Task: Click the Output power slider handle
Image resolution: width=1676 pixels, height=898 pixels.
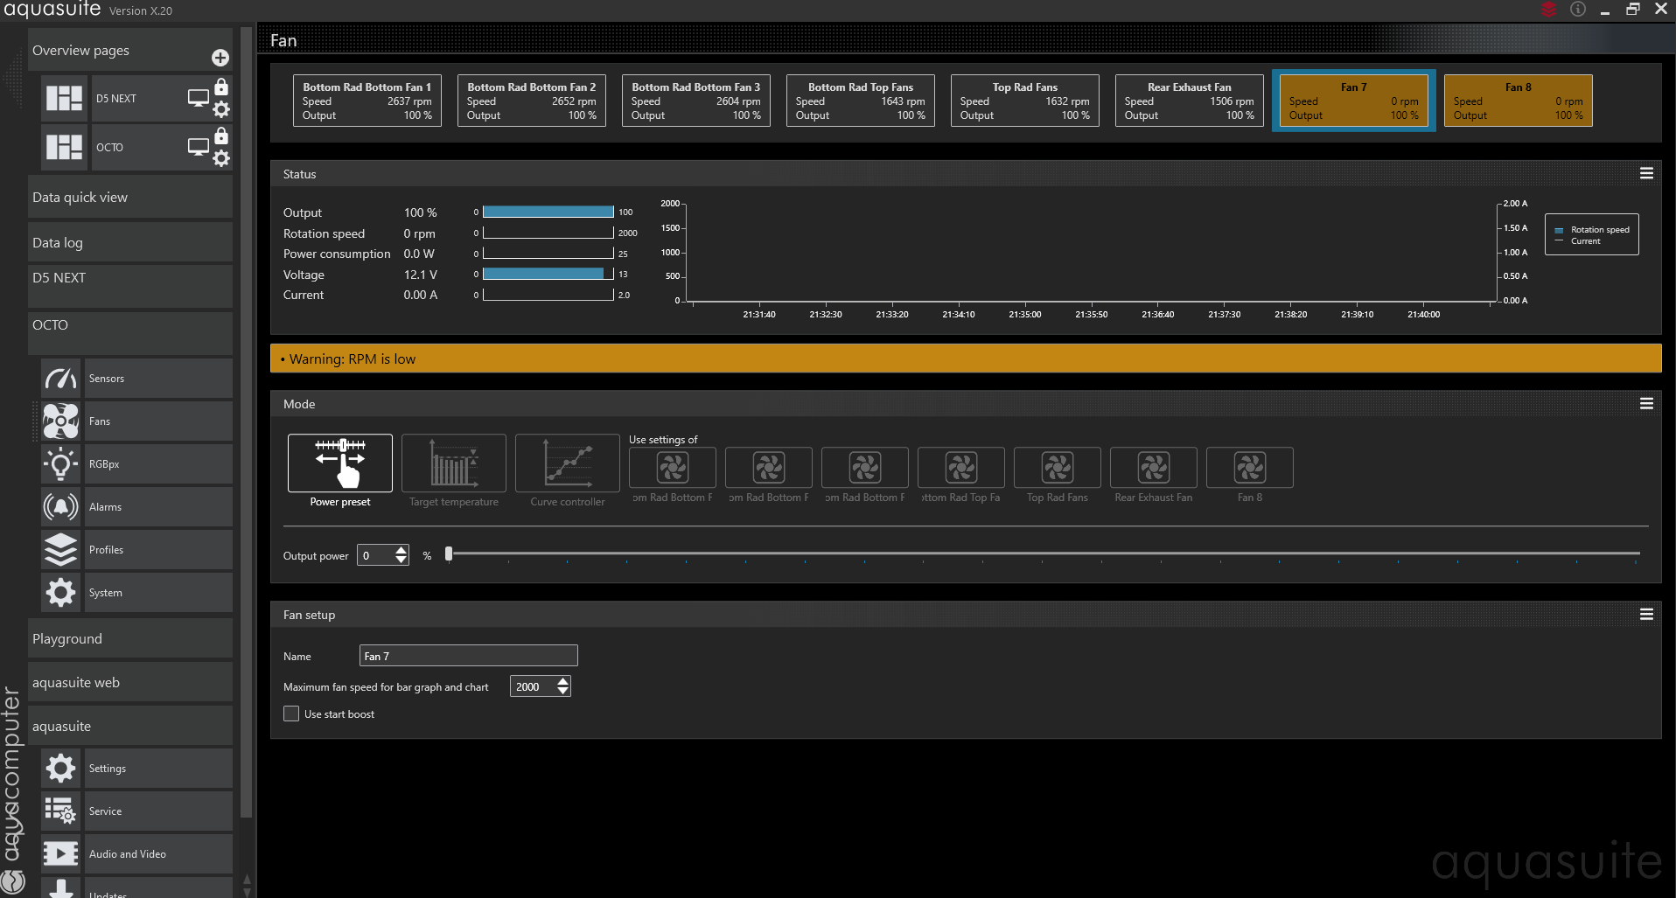Action: [x=449, y=553]
